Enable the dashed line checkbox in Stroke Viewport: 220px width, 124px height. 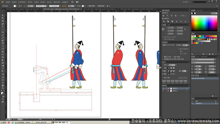(x=163, y=78)
